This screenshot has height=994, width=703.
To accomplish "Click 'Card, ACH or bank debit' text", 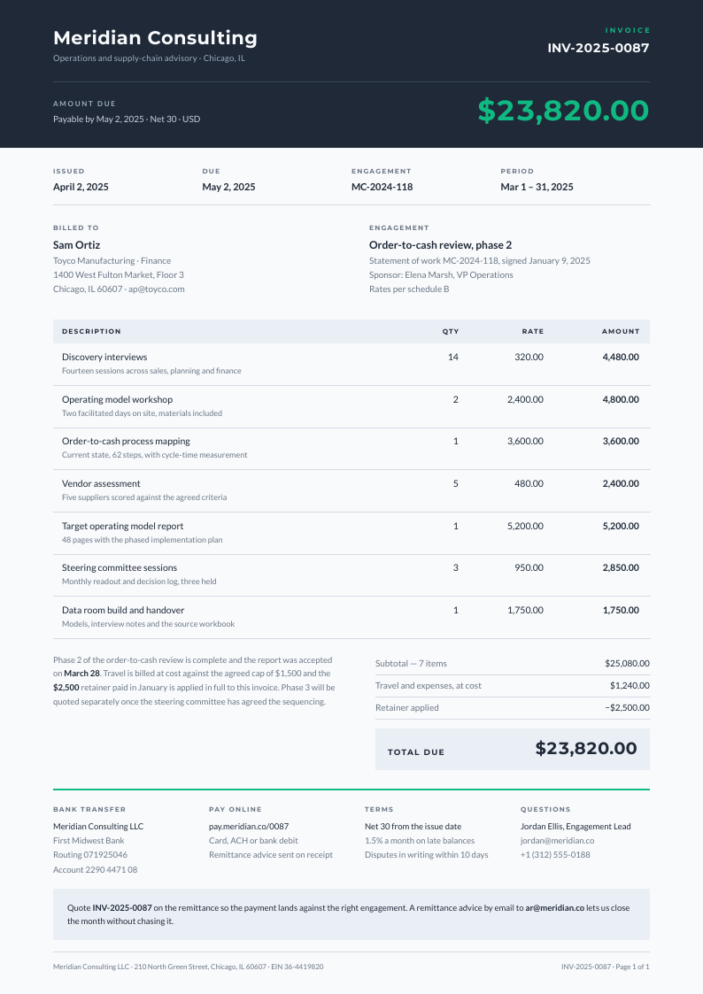I will (253, 841).
